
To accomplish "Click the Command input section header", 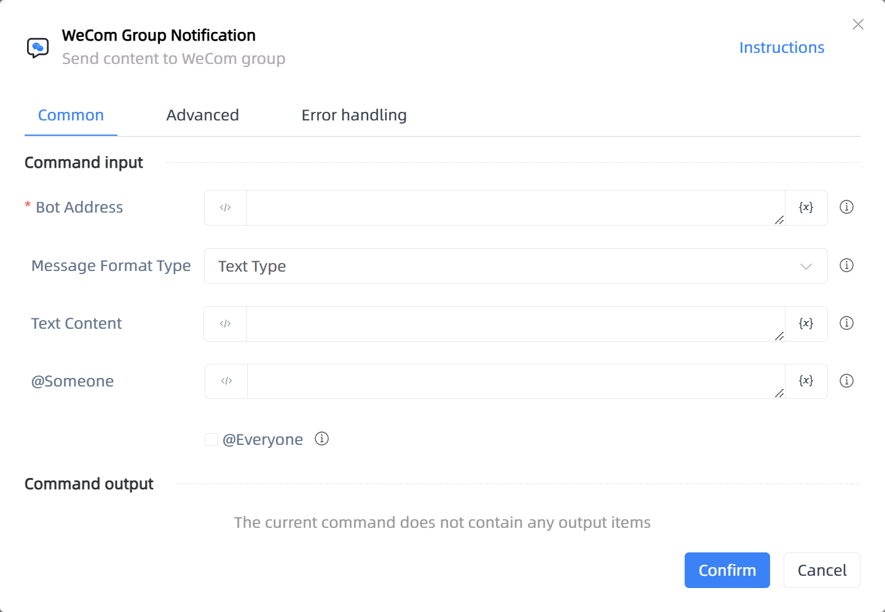I will [x=84, y=163].
